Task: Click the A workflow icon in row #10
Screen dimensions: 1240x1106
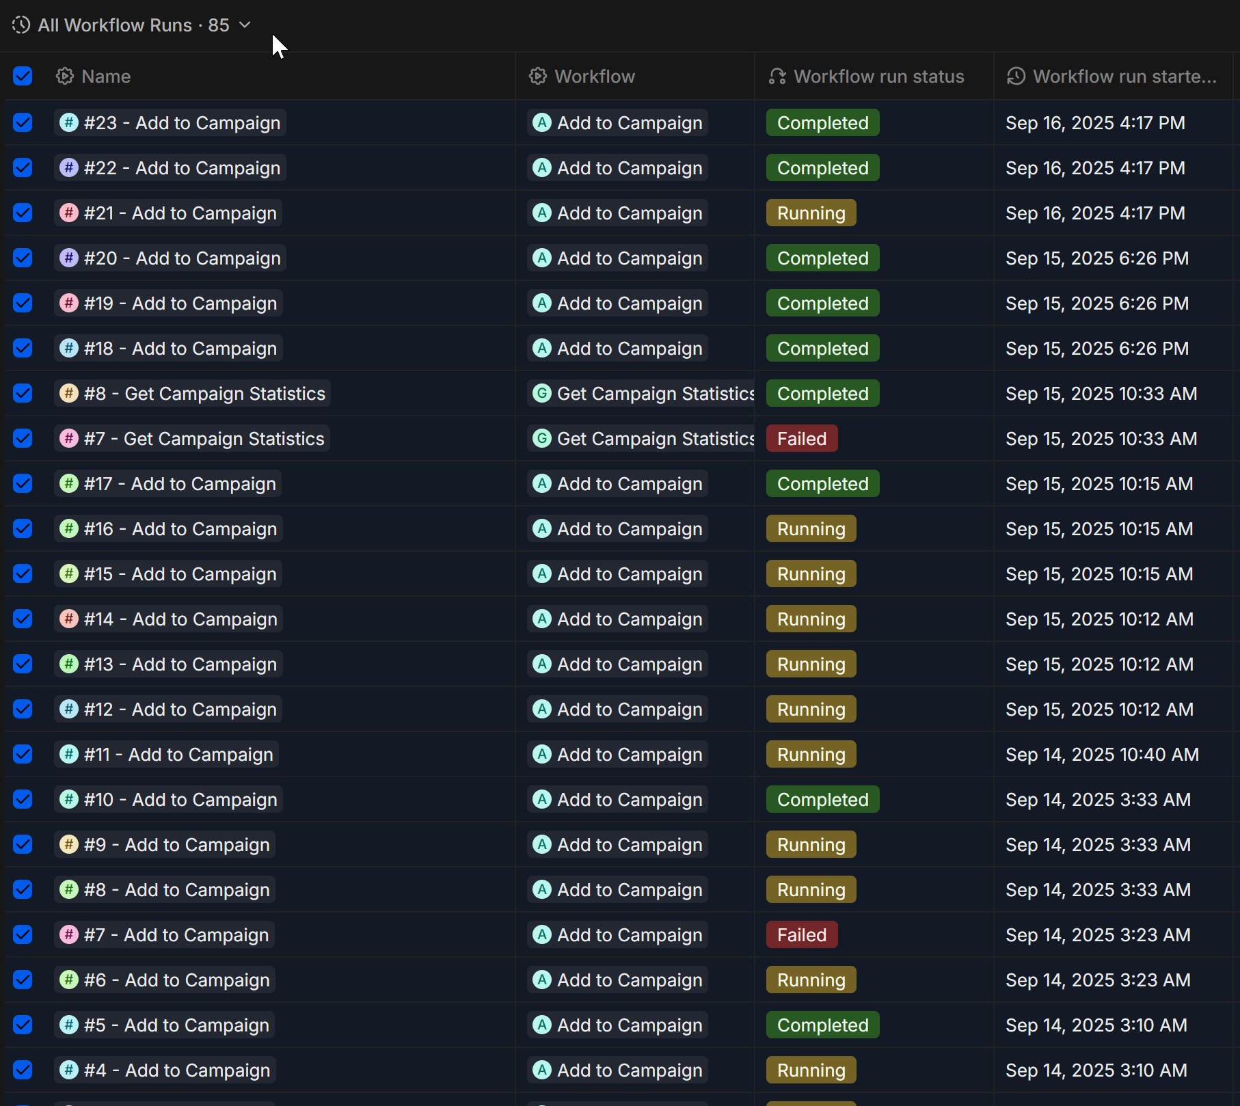Action: coord(542,799)
